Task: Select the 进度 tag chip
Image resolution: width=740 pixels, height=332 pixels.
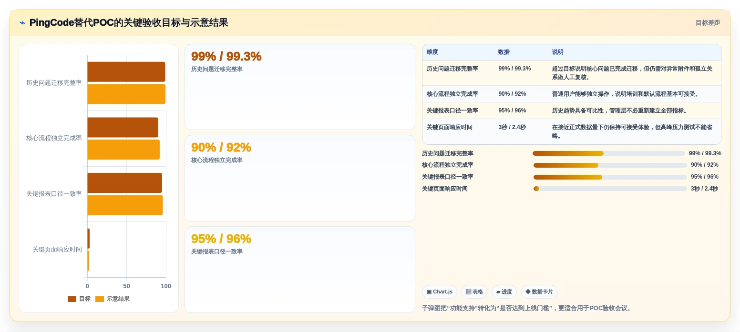Action: [x=504, y=292]
